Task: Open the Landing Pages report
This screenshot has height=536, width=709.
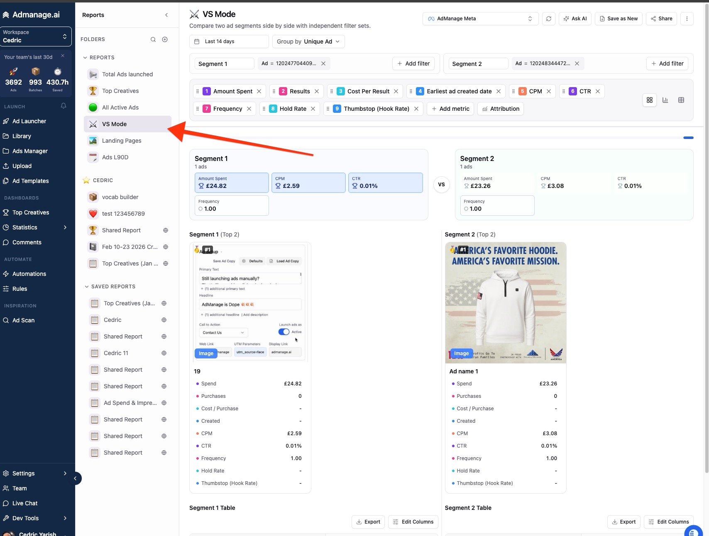Action: (127, 141)
